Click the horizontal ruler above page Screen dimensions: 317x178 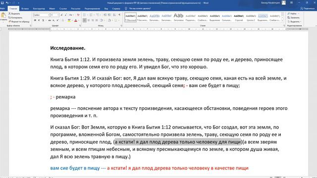[x=158, y=29]
